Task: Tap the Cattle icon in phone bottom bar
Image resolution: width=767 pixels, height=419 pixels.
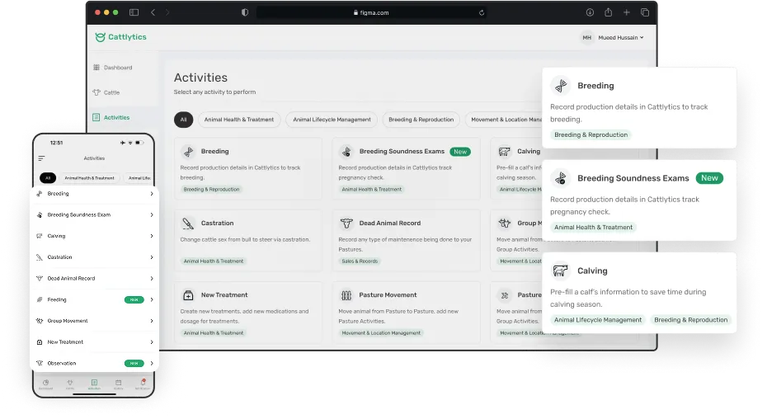Action: (70, 384)
